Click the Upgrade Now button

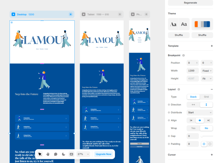point(103,154)
